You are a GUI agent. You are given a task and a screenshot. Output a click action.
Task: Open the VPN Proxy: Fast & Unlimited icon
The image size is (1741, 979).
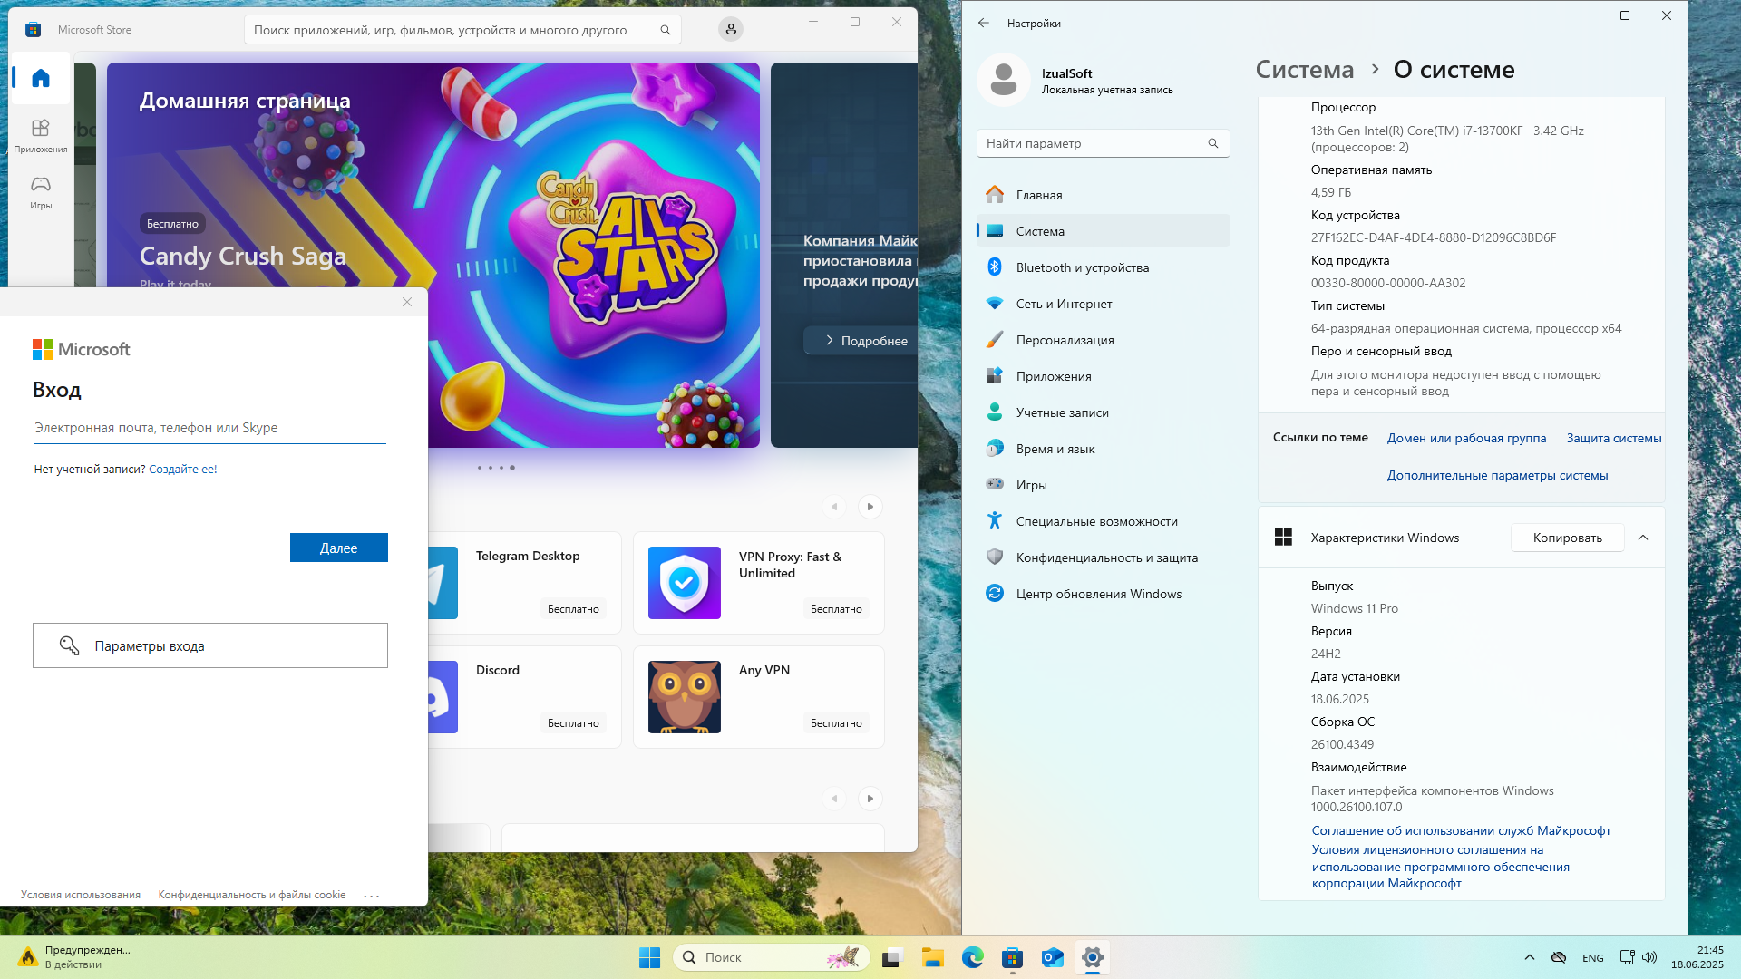(685, 583)
